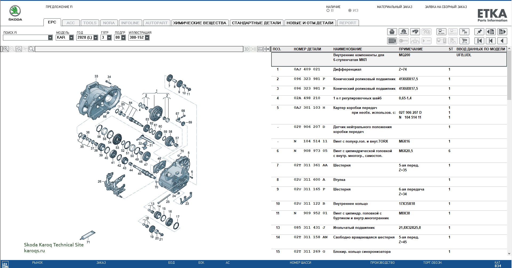Select the 'ИЗ' availability radio button
The width and height of the screenshot is (512, 268).
(x=350, y=11)
